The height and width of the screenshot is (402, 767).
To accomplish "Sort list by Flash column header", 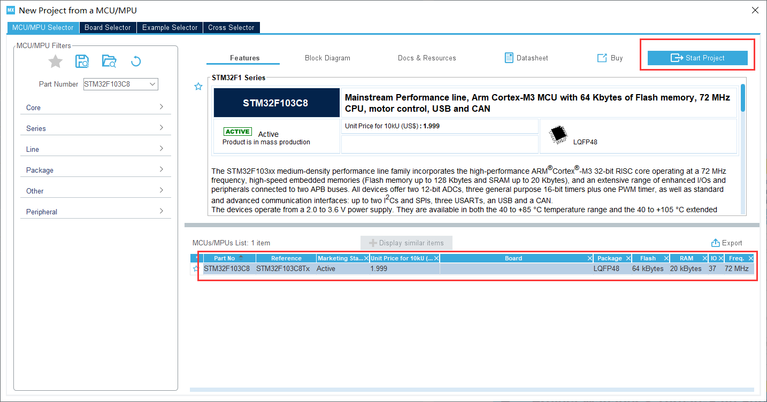I will tap(648, 258).
